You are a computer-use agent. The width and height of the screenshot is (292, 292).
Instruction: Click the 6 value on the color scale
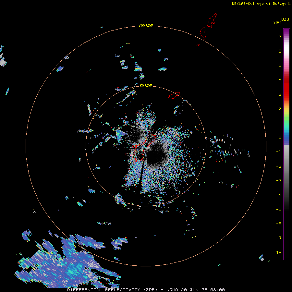coord(280,51)
